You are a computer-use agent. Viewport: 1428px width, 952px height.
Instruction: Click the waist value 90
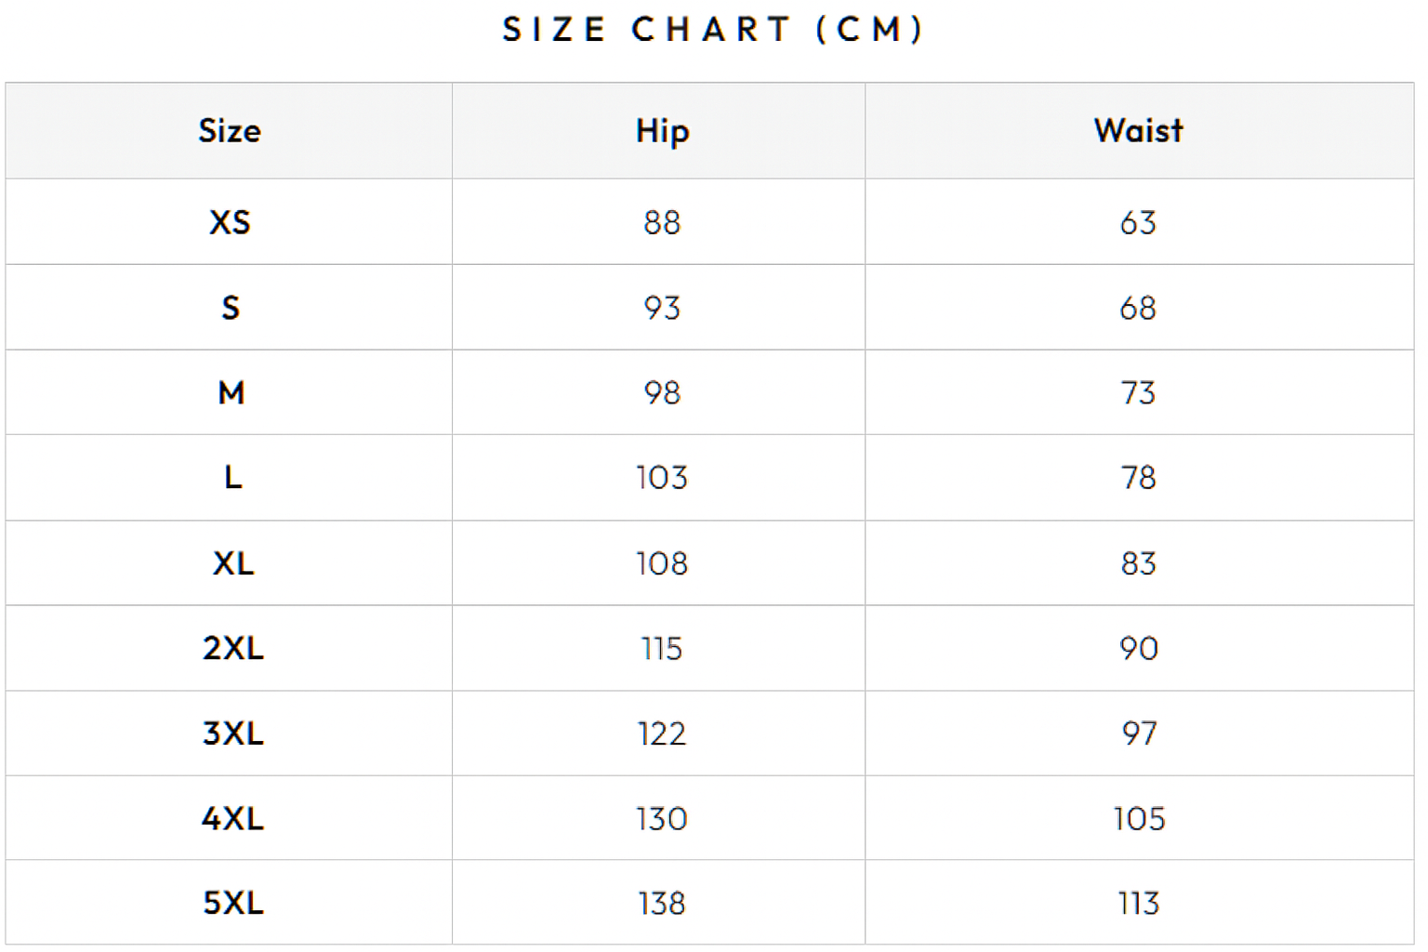(x=1138, y=648)
